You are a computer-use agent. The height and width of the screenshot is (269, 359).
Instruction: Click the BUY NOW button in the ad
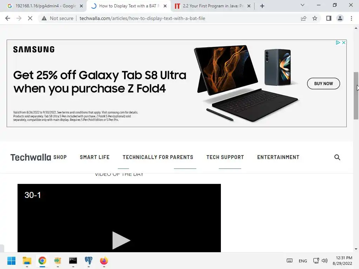323,83
